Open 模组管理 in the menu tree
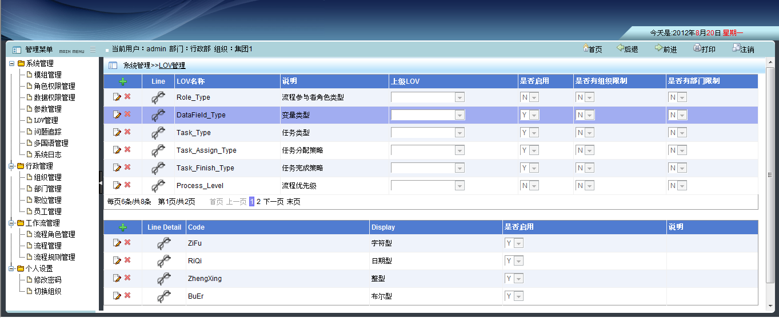Viewport: 779px width, 318px height. click(x=47, y=75)
